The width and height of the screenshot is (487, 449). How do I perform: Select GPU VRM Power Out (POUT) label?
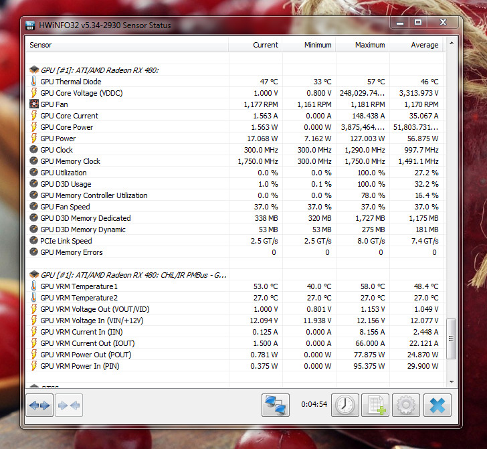tap(86, 355)
